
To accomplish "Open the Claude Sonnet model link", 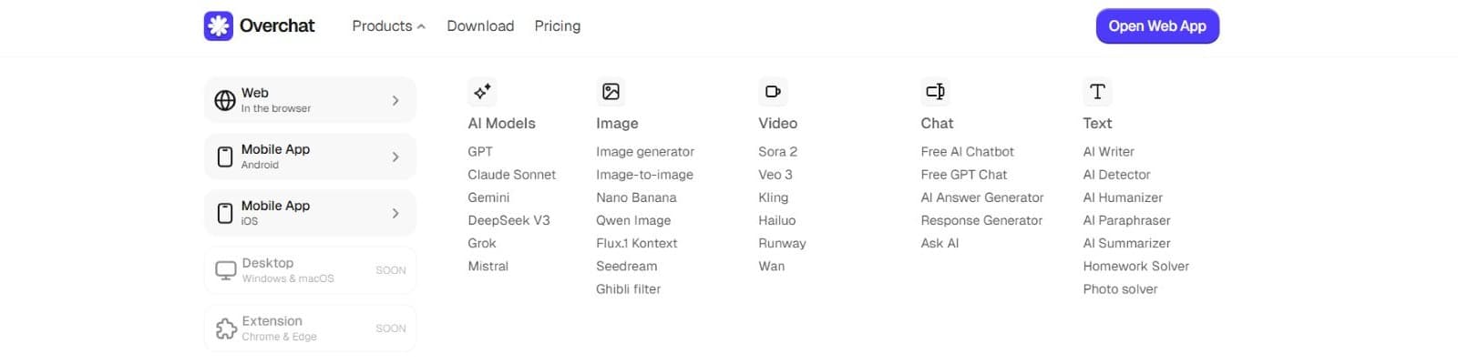I will (x=511, y=175).
